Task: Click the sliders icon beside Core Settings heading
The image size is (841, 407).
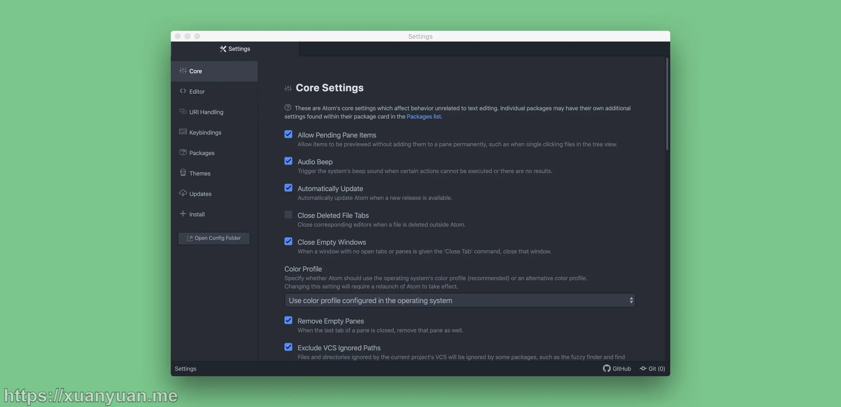Action: click(288, 88)
